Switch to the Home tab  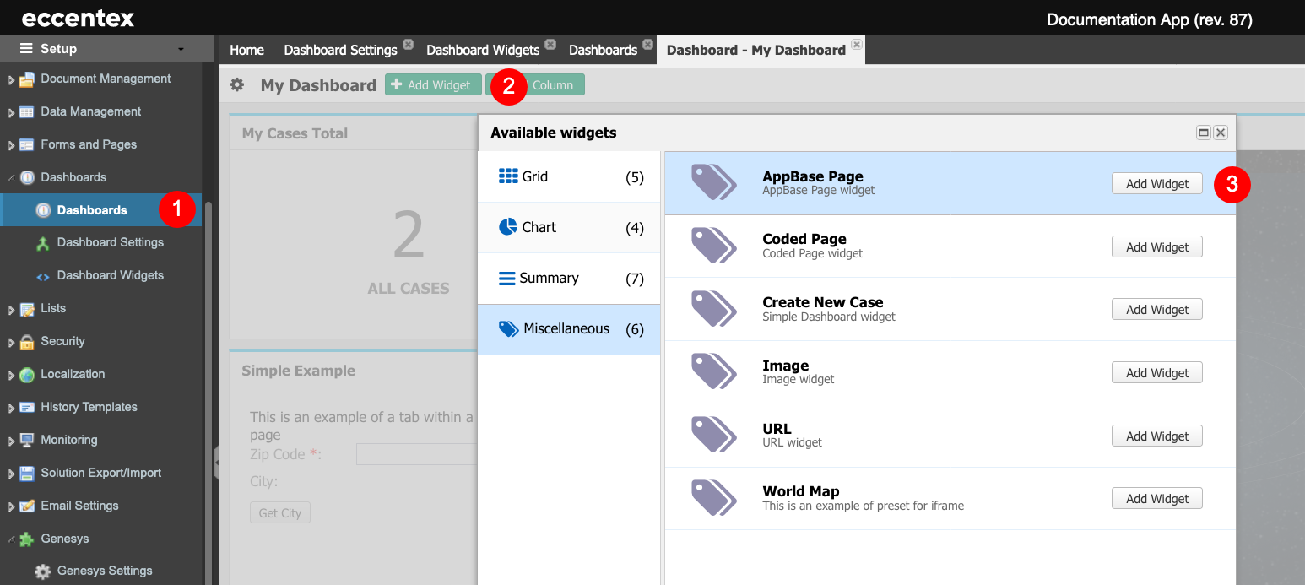pos(246,50)
